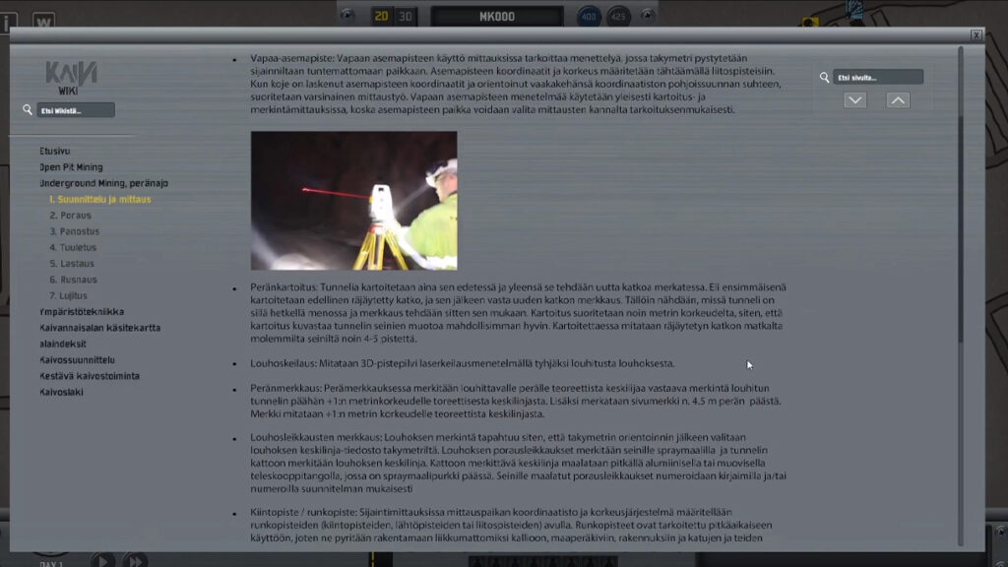Click the Etsi Wikistä search field
Screen dimensions: 1008x567
tap(77, 110)
